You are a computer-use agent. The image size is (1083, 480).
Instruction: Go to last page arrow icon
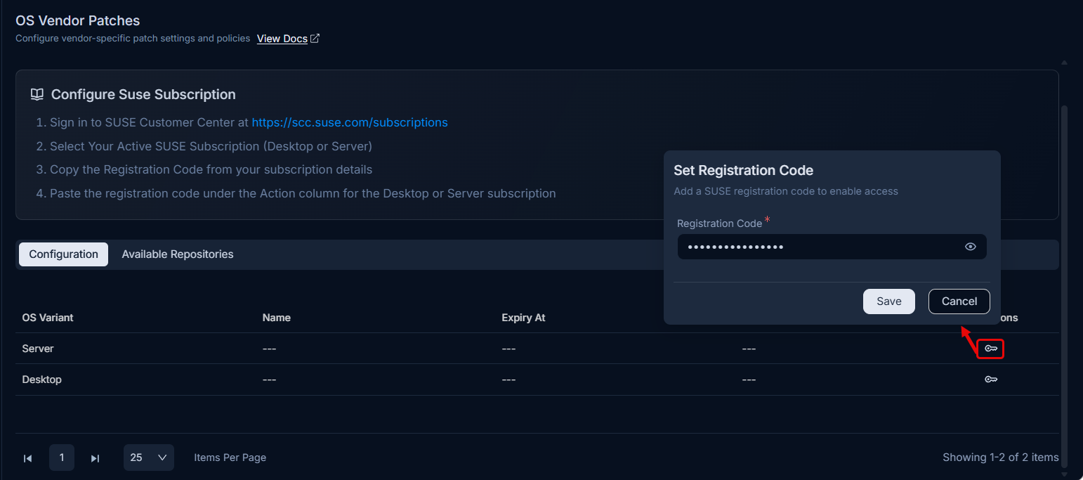click(96, 458)
